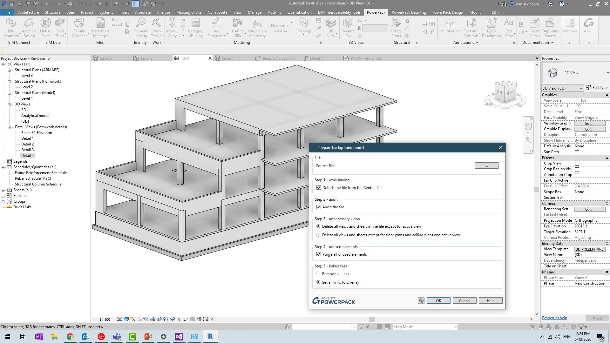Screen dimensions: 610x343
Task: Open the Family Manager tool
Action: click(79, 28)
